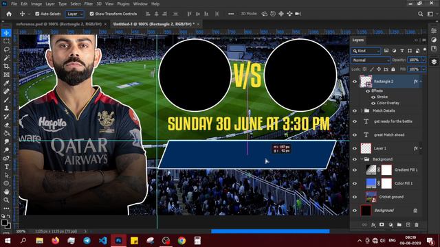
Task: Hide the Gradient Fill 1 layer
Action: [355, 170]
